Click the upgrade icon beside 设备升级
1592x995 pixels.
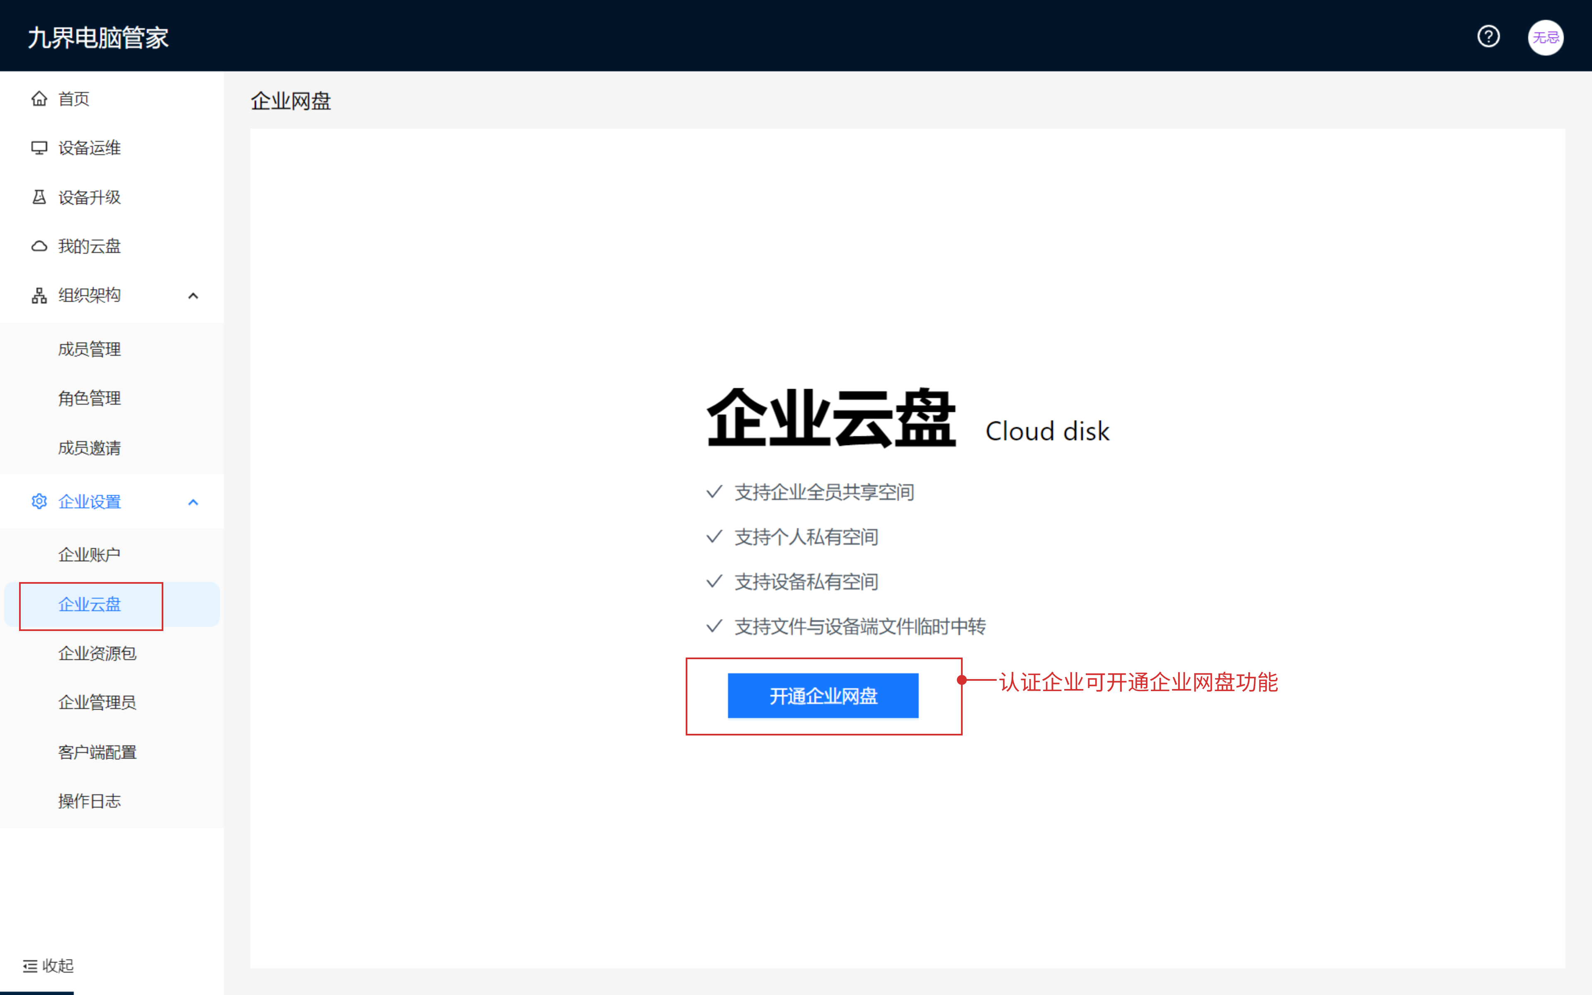pos(39,197)
